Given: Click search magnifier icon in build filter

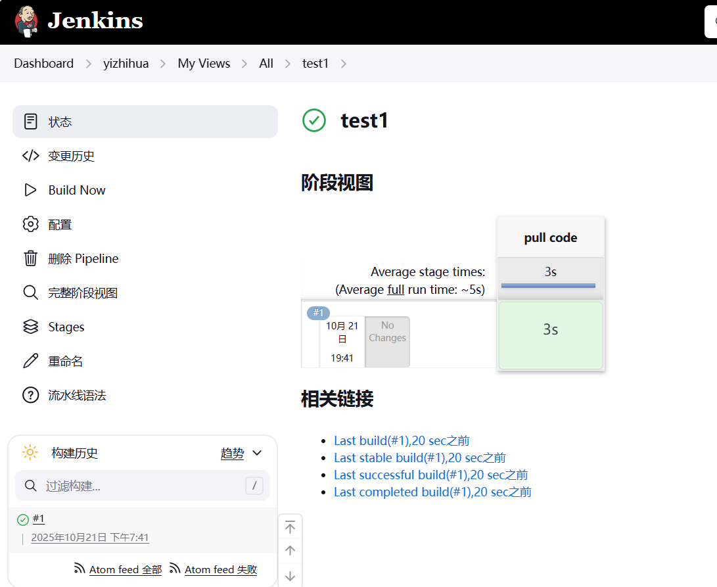Looking at the screenshot, I should (x=31, y=485).
